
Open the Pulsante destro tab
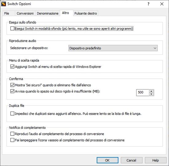[86, 14]
